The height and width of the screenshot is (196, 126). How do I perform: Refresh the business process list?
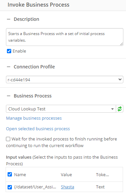120,109
